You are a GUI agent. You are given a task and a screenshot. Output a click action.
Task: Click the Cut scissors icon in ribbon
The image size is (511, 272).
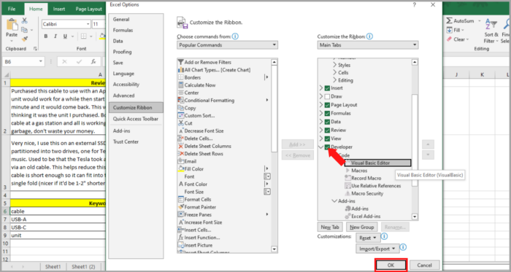(x=24, y=21)
